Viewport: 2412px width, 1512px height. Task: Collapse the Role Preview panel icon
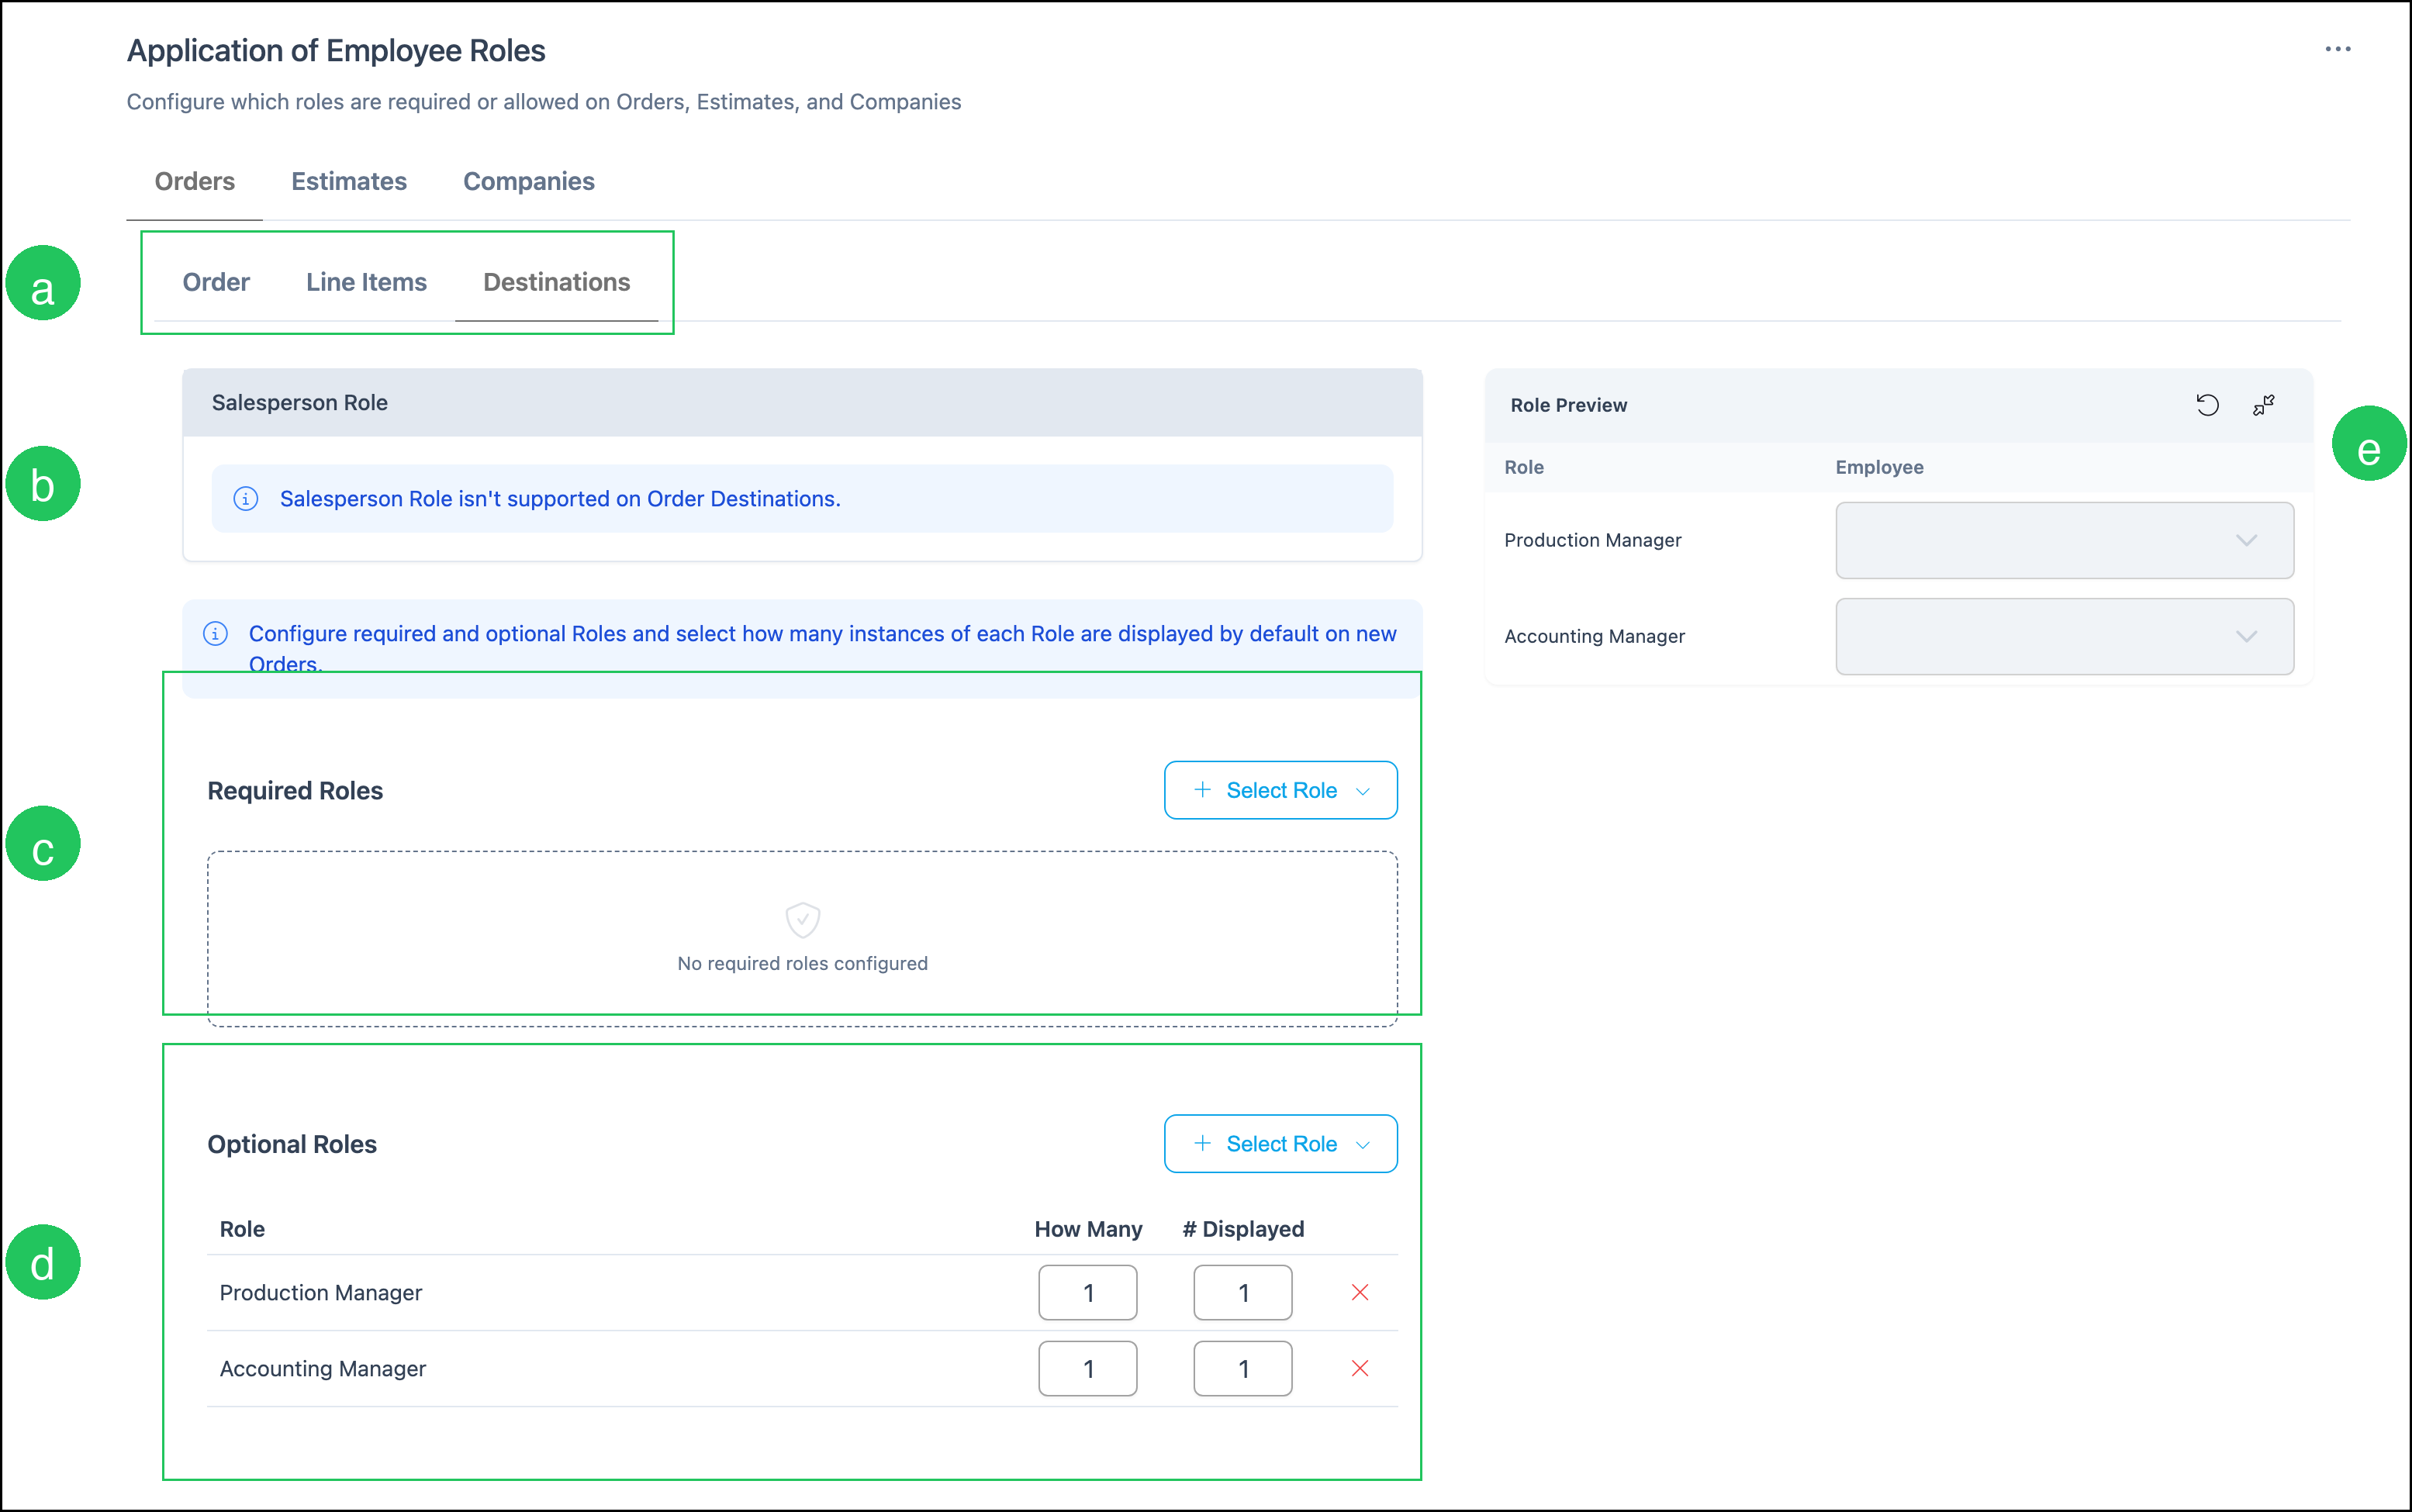[x=2264, y=405]
